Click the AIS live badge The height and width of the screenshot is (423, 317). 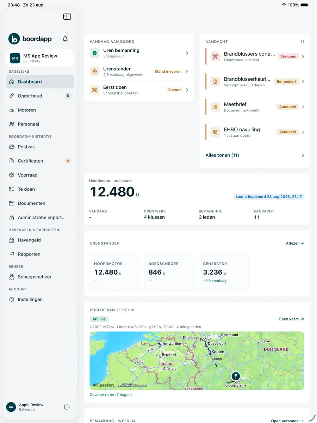(99, 319)
